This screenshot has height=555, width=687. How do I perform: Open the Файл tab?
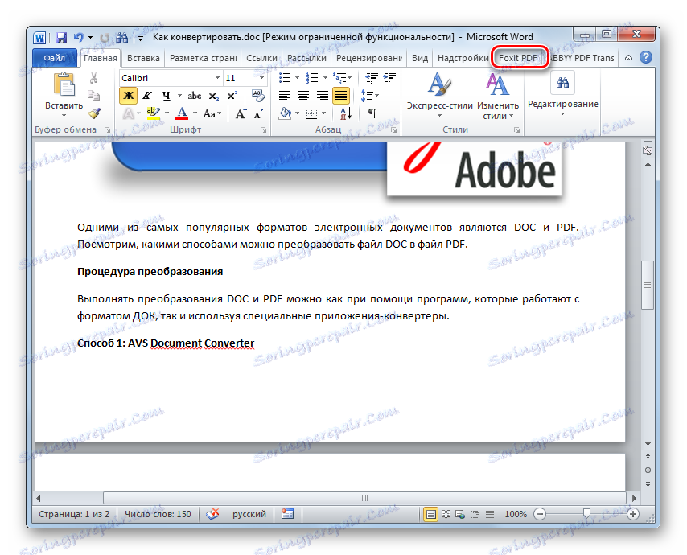click(x=55, y=58)
